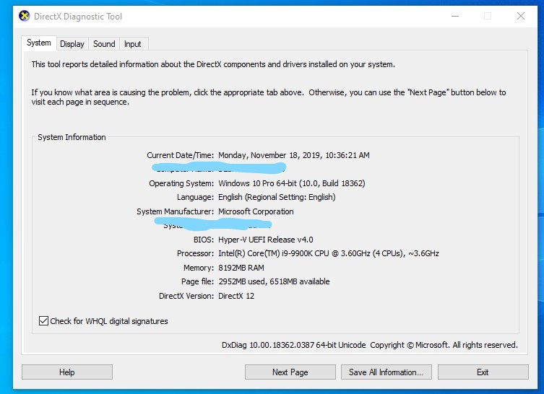The image size is (544, 394).
Task: Click the DirectX icon in title bar
Action: point(25,16)
